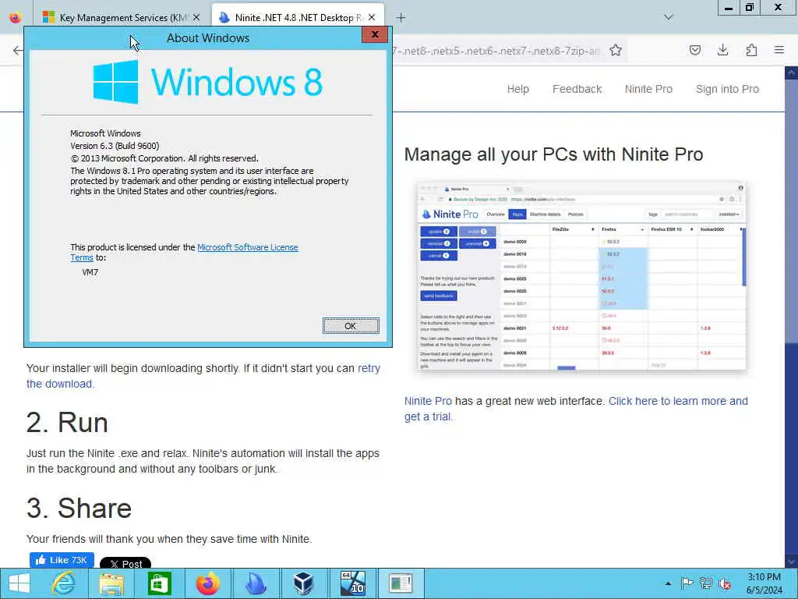Image resolution: width=798 pixels, height=599 pixels.
Task: Open Firefox hamburger application menu
Action: pyautogui.click(x=779, y=50)
